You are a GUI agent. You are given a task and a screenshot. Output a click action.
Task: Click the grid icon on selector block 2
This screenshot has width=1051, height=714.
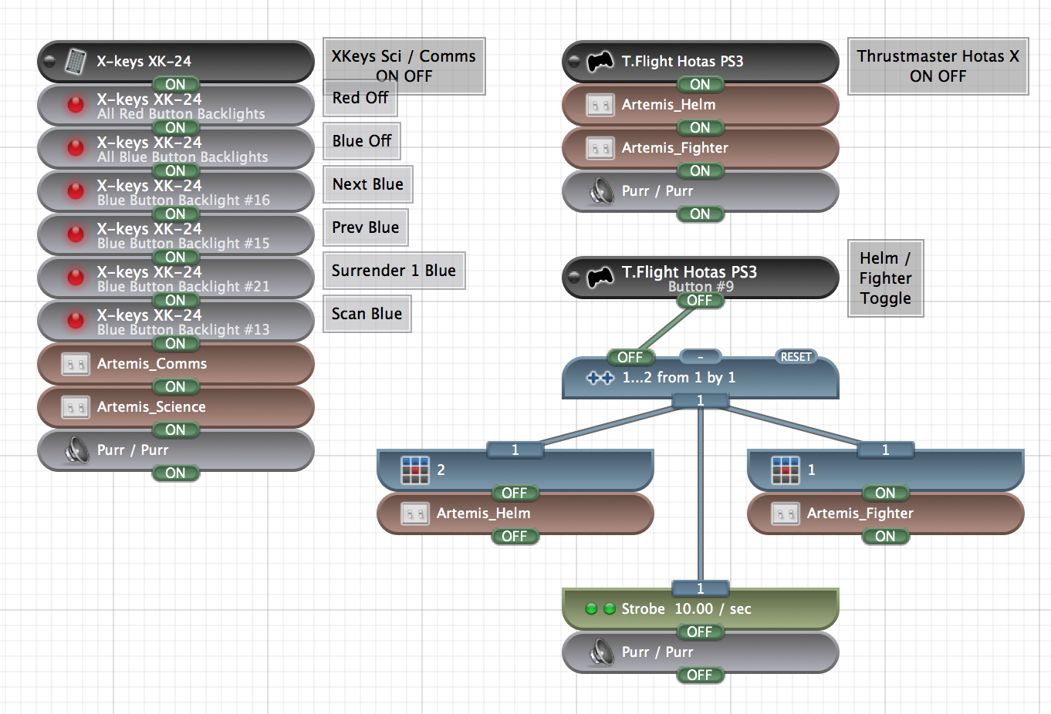(414, 470)
